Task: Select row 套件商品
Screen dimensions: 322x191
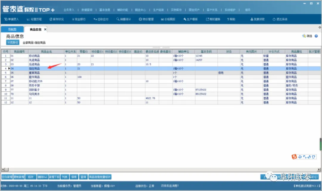Action: [x=161, y=77]
